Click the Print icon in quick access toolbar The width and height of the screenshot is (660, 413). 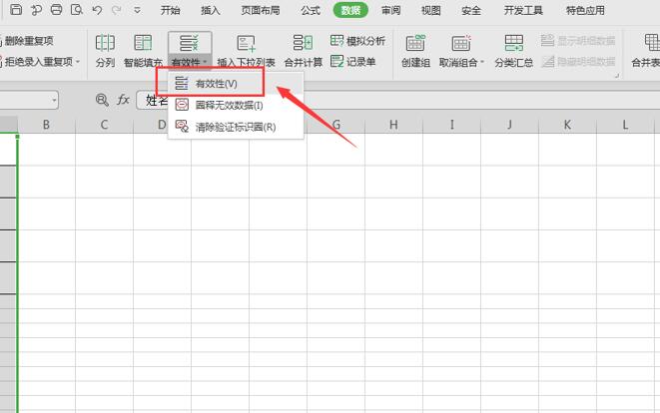coord(56,9)
